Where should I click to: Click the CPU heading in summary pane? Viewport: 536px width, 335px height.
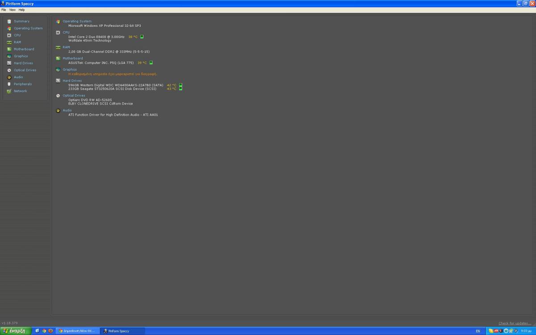(x=66, y=32)
